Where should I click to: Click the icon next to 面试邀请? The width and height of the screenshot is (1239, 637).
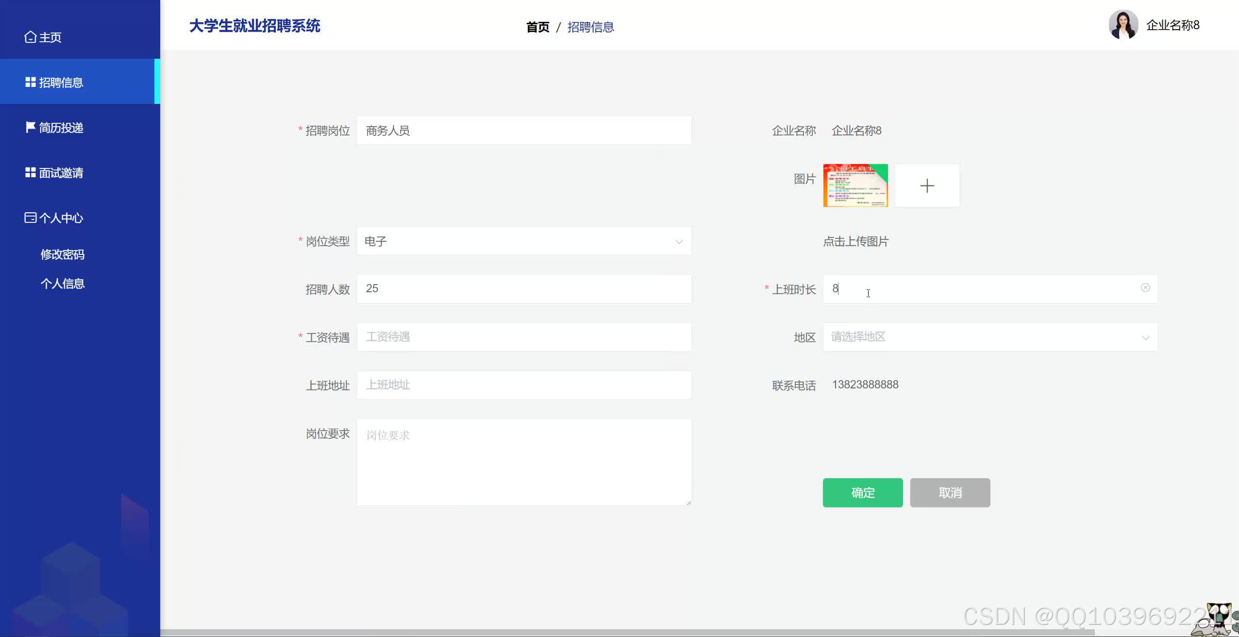(x=30, y=172)
